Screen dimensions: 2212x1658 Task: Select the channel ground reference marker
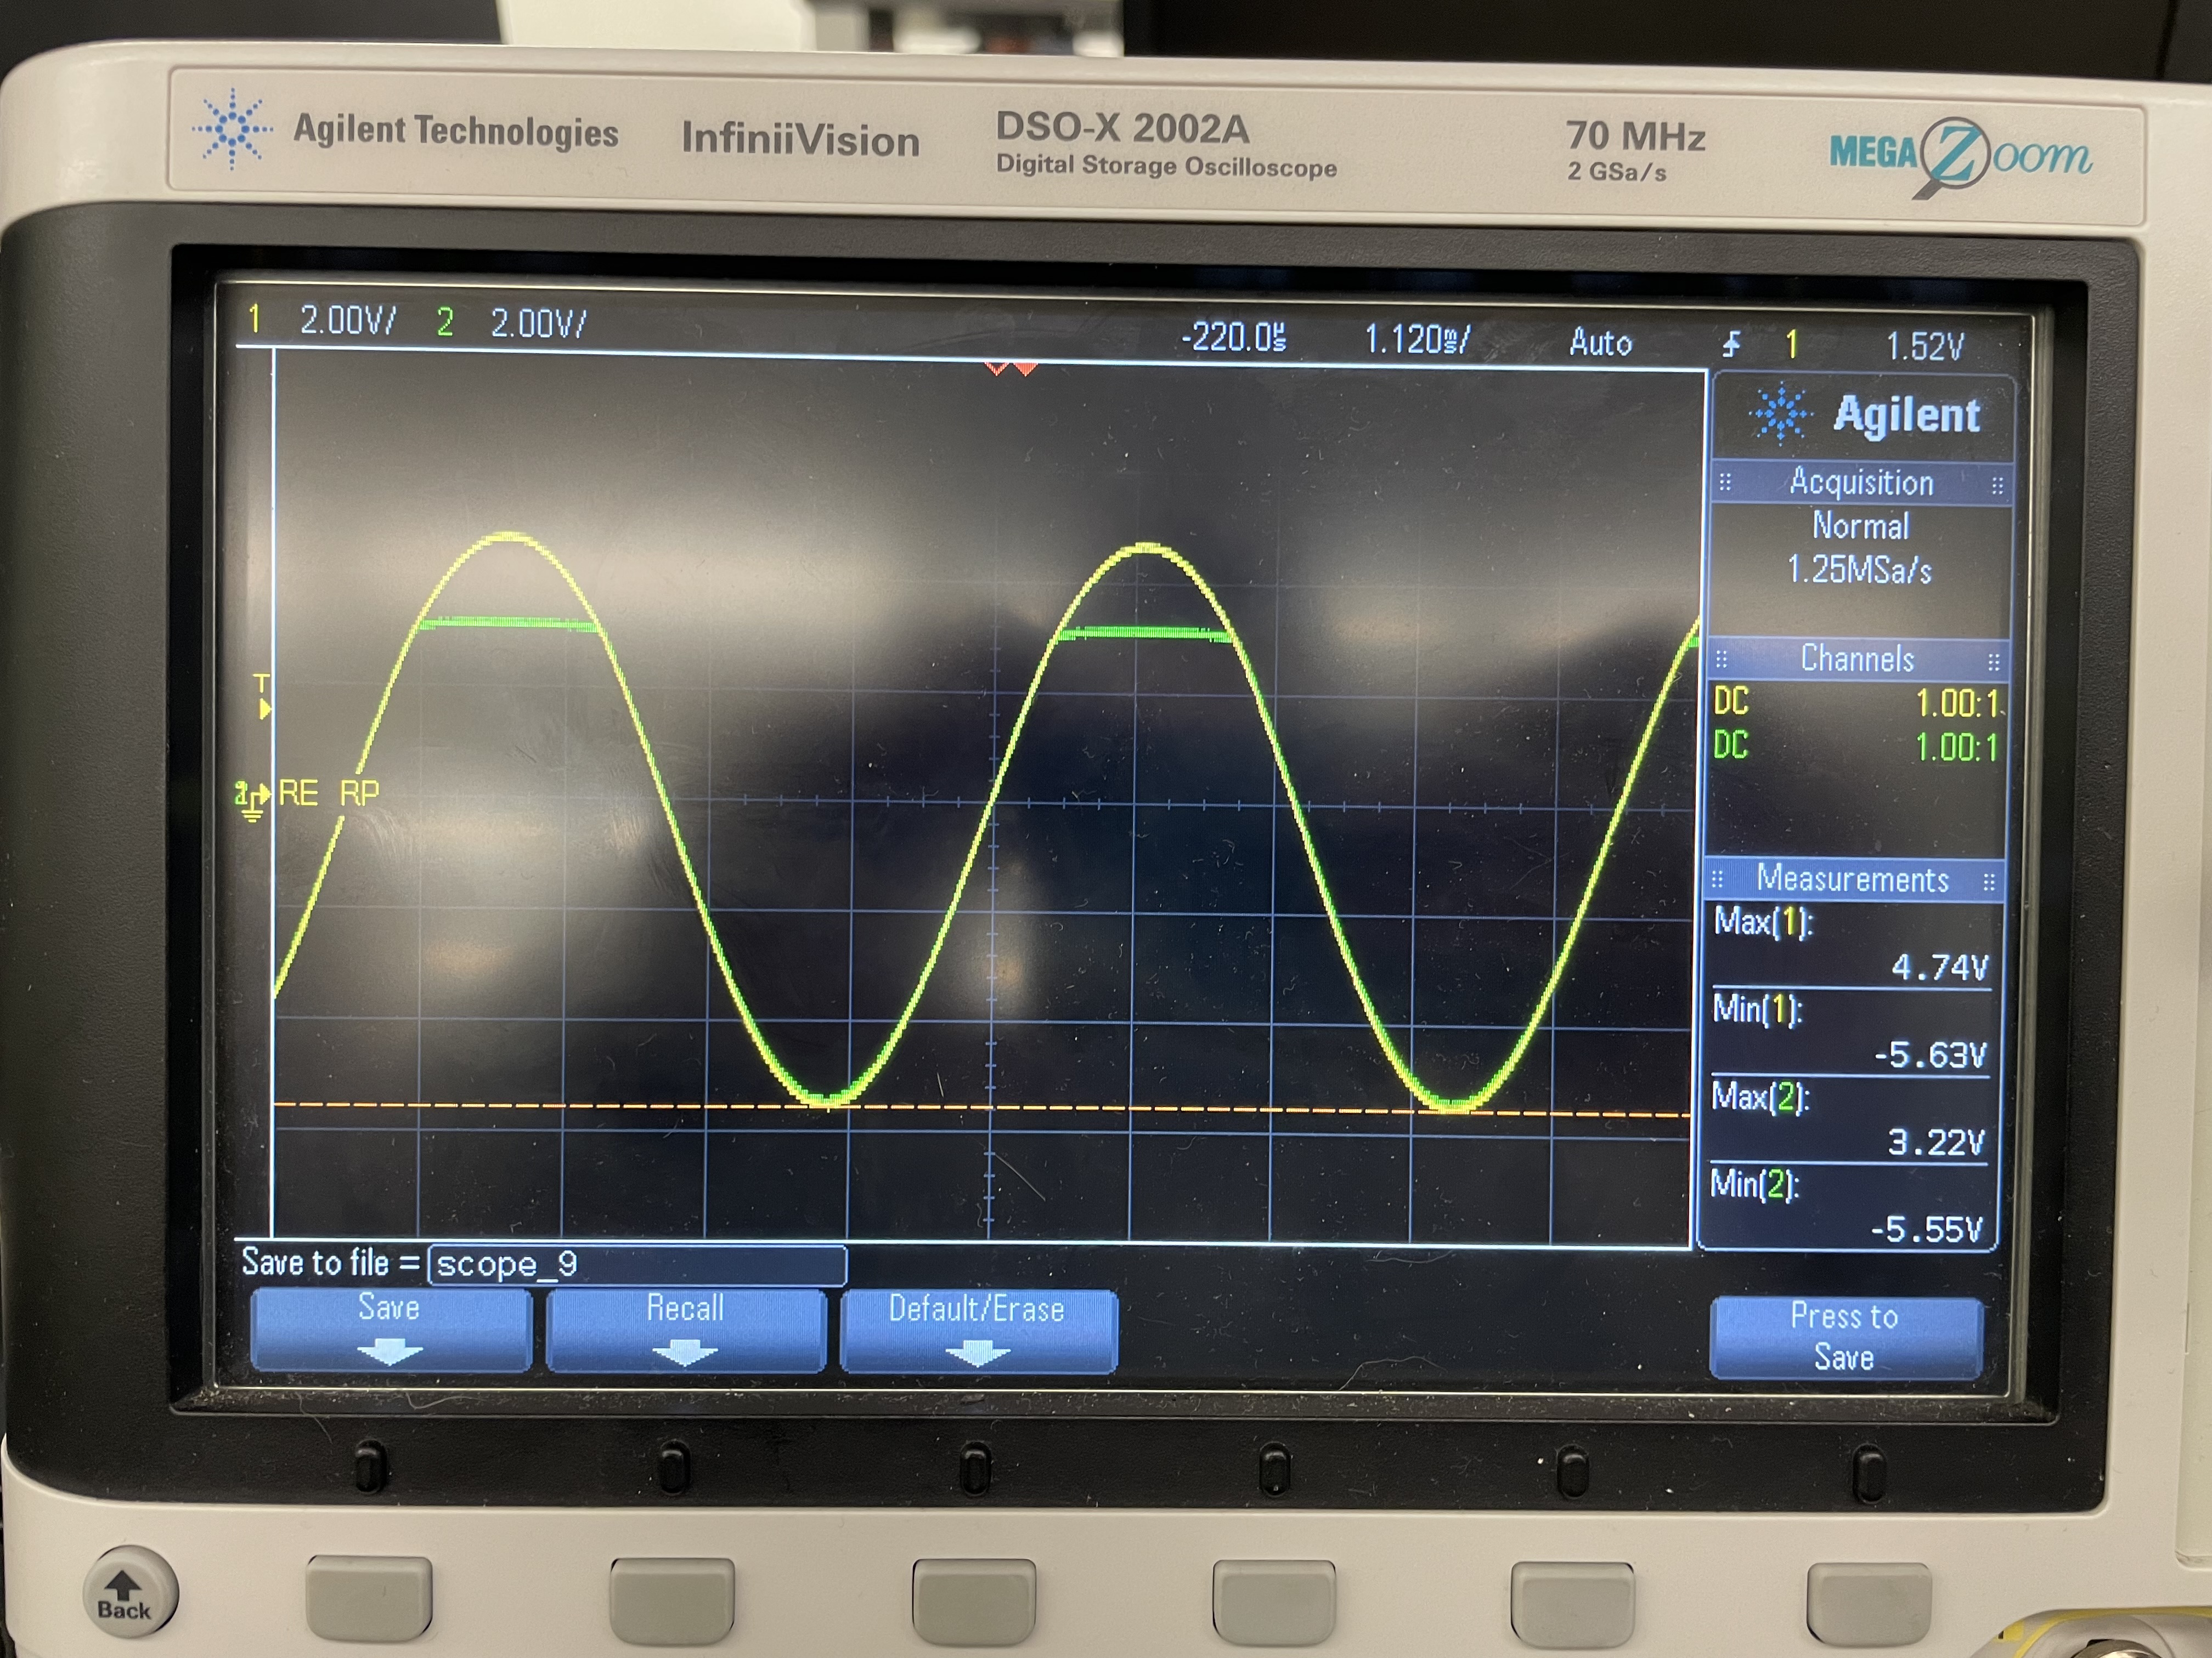tap(252, 799)
